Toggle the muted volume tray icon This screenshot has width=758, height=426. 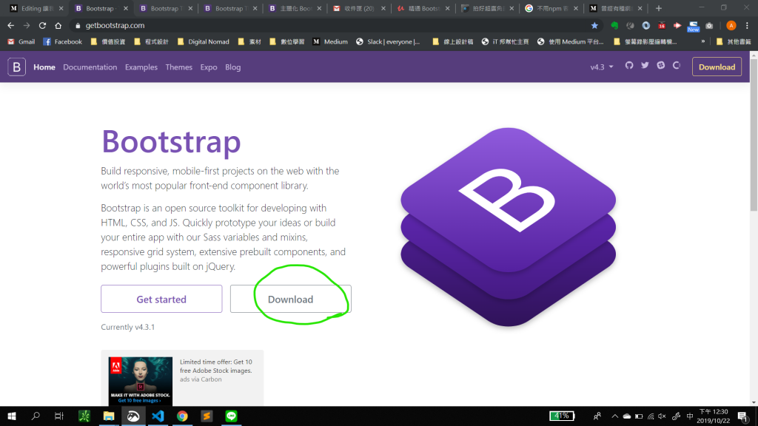click(663, 416)
